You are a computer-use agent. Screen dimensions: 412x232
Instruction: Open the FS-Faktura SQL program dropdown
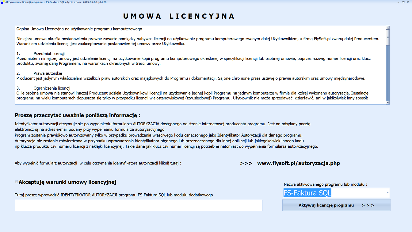coord(388,193)
